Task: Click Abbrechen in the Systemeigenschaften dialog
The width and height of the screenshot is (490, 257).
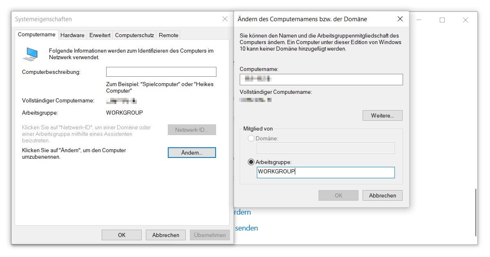Action: [x=165, y=235]
